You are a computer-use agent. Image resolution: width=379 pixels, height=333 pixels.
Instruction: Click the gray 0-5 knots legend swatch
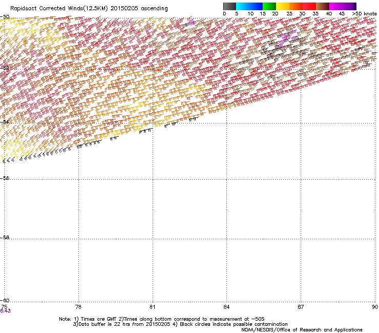[x=230, y=6]
